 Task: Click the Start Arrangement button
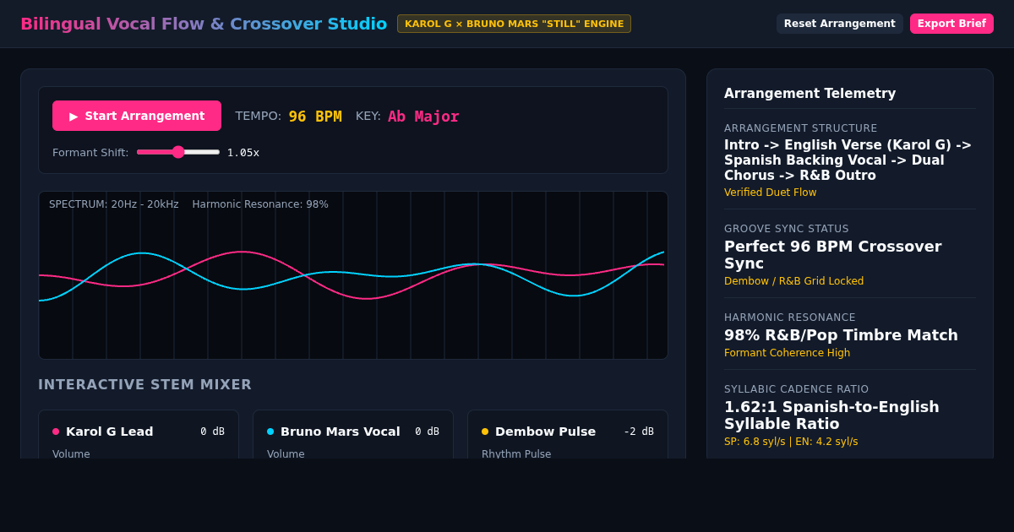coord(137,116)
